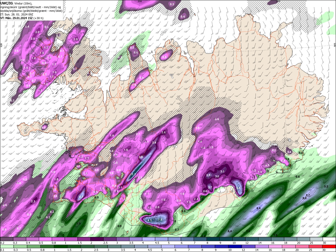
Task: Click the 'rigning/skúrir' legend description line
Action: (30, 7)
